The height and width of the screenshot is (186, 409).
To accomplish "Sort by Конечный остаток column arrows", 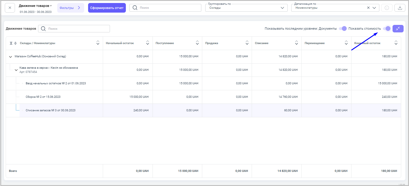I will 396,43.
